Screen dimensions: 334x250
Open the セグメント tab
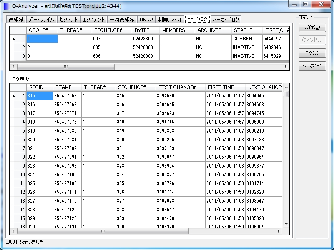coord(68,19)
